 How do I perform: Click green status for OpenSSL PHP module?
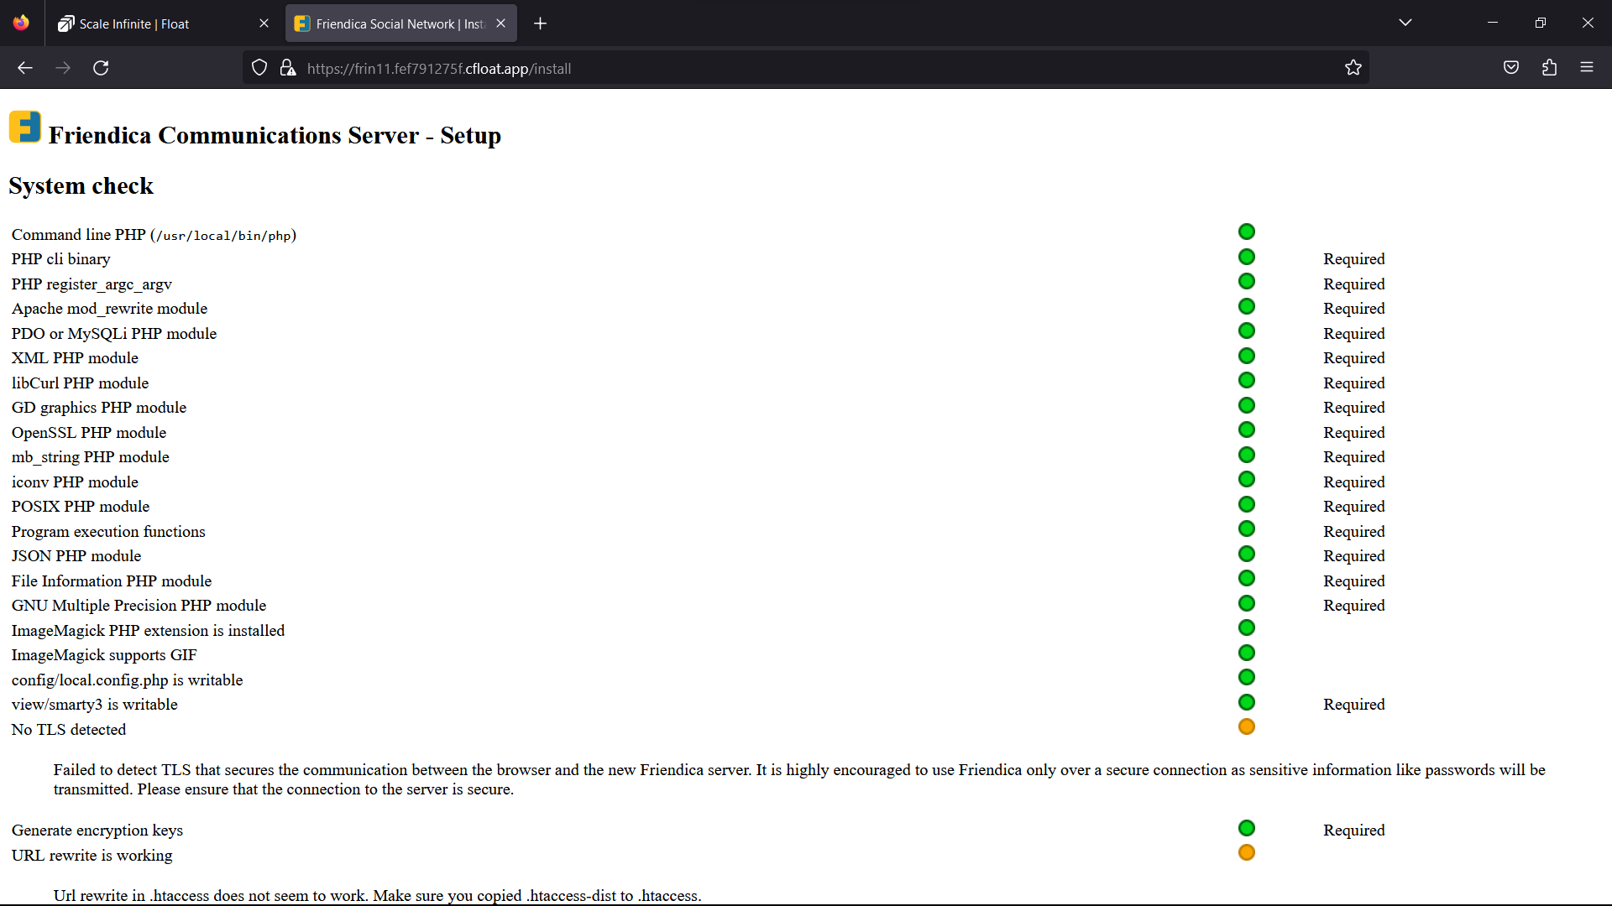click(1247, 430)
